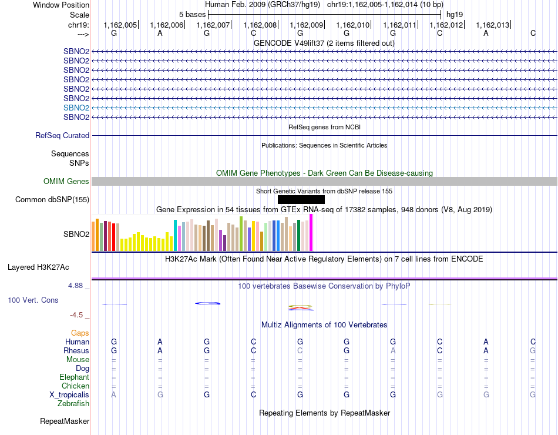Click the chr19: ruler label
558x435 pixels.
coord(79,25)
